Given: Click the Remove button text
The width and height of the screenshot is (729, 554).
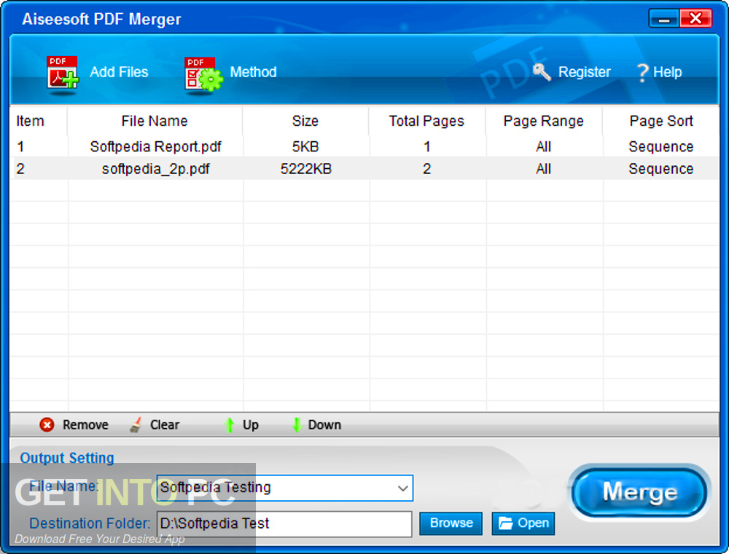Looking at the screenshot, I should coord(85,424).
